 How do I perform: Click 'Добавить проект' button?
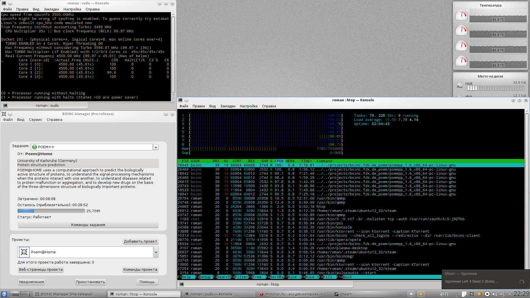click(141, 241)
